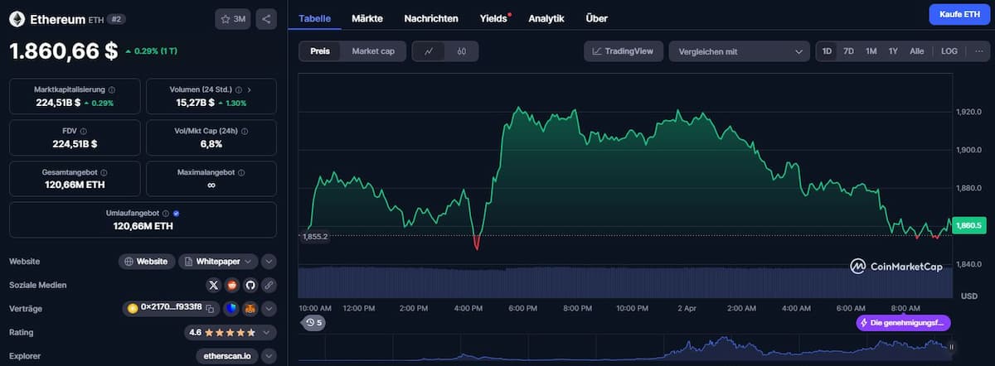The image size is (995, 366).
Task: Add Ethereum to watchlist via star button
Action: [x=234, y=18]
